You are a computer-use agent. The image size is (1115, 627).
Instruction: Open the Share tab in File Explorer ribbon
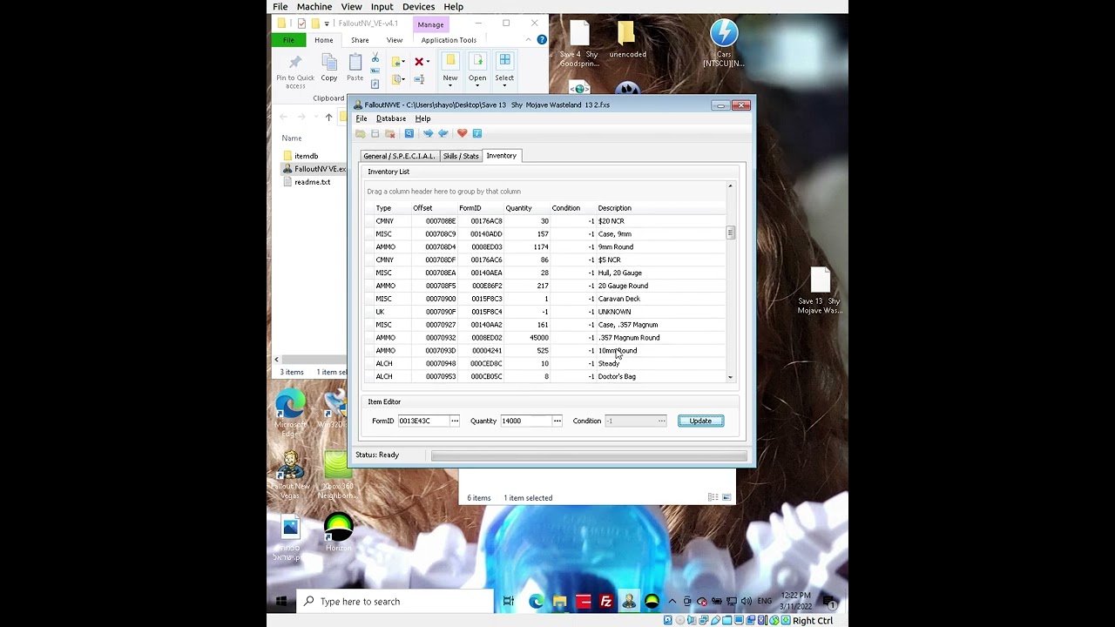(x=360, y=40)
